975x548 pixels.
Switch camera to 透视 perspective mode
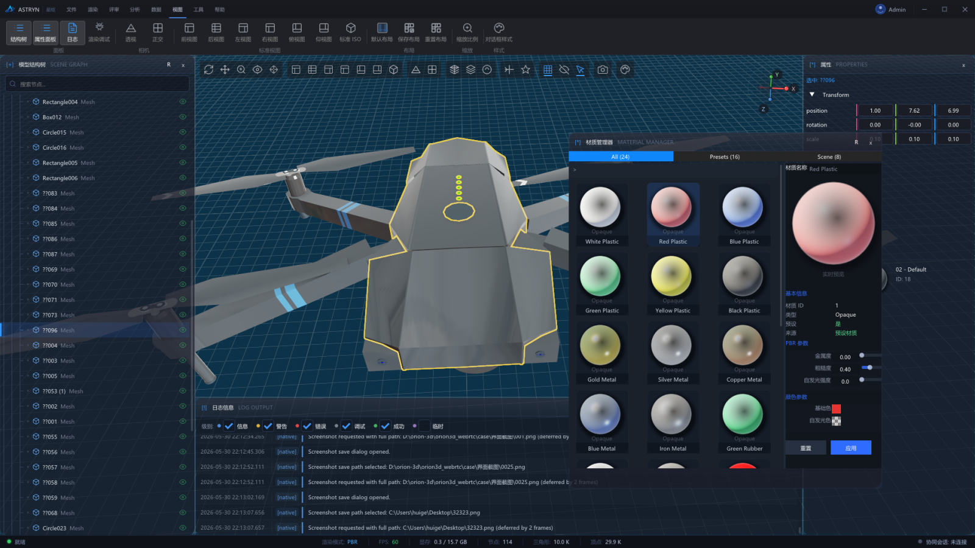pyautogui.click(x=131, y=32)
